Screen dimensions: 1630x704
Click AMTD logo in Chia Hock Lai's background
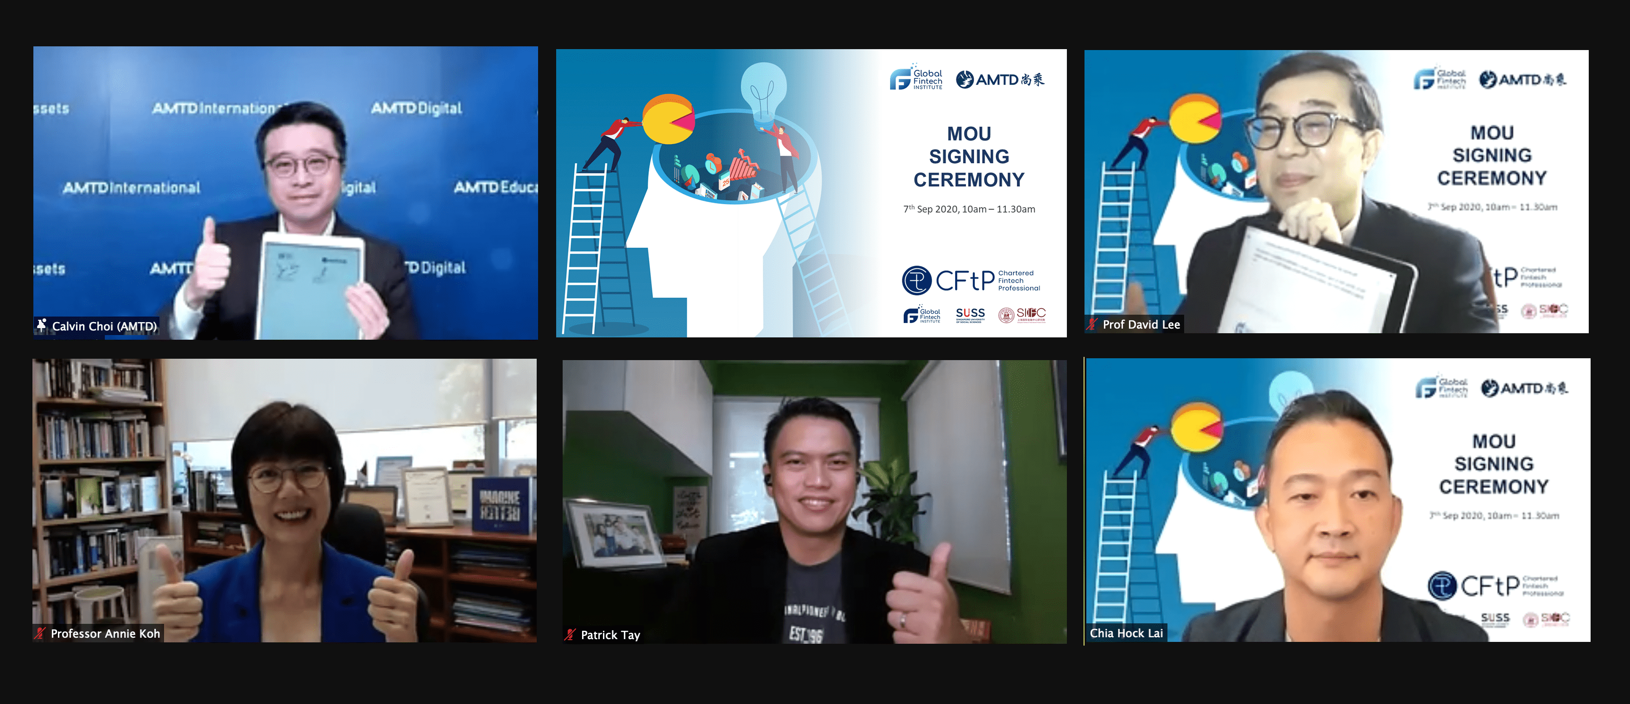tap(1524, 388)
